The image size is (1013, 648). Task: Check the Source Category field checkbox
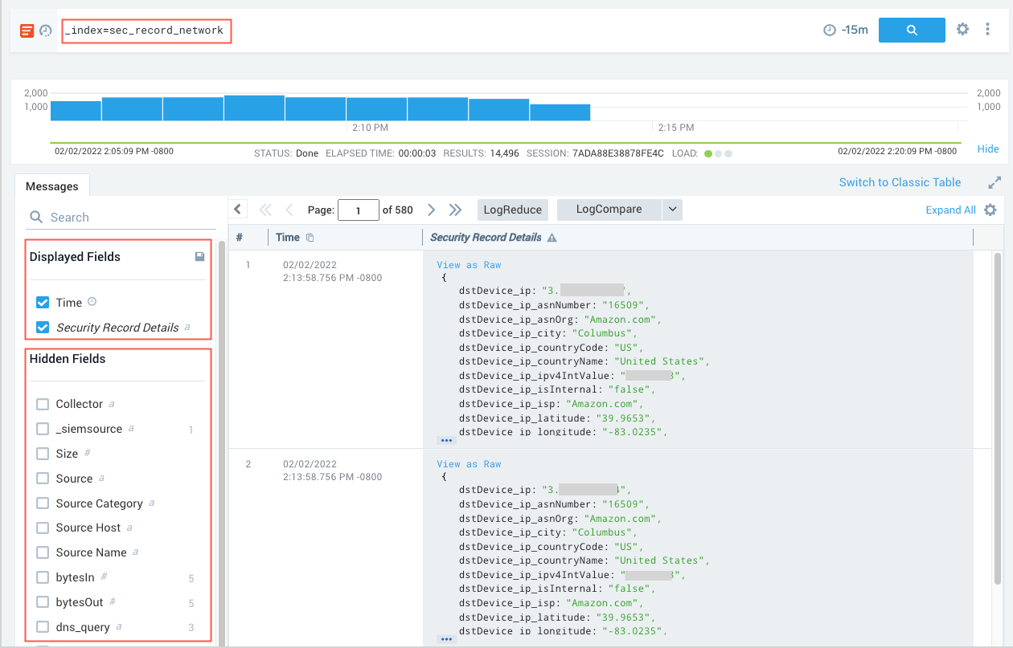[43, 503]
